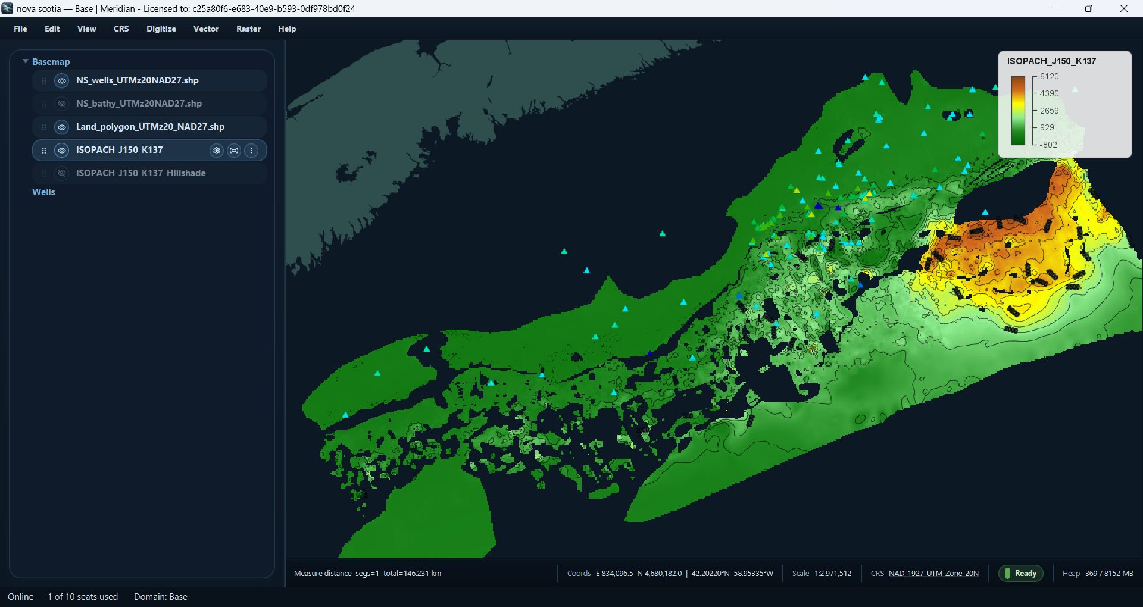Click the easting coordinate E 834,096.5
The image size is (1143, 607).
point(614,574)
